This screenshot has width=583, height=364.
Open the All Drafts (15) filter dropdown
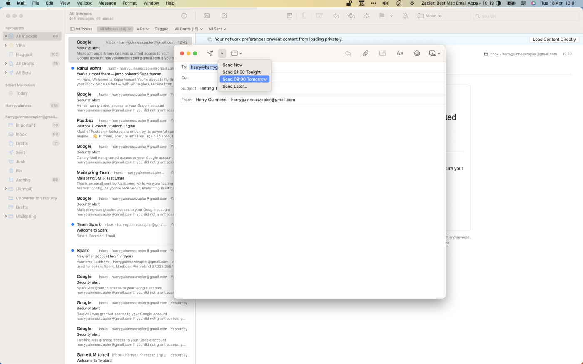pyautogui.click(x=188, y=29)
